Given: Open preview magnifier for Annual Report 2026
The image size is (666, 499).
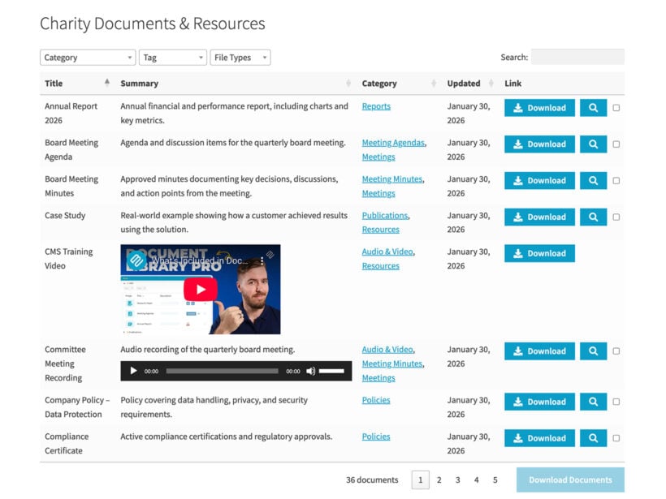Looking at the screenshot, I should [x=595, y=107].
